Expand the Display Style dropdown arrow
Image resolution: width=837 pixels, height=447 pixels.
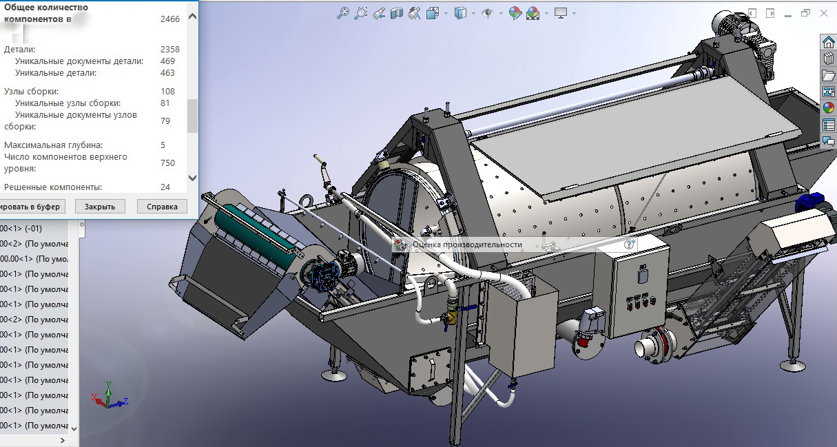(474, 13)
